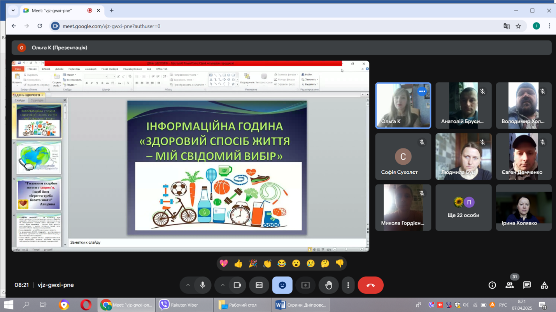Click the red leave call button
The image size is (556, 312).
point(370,285)
